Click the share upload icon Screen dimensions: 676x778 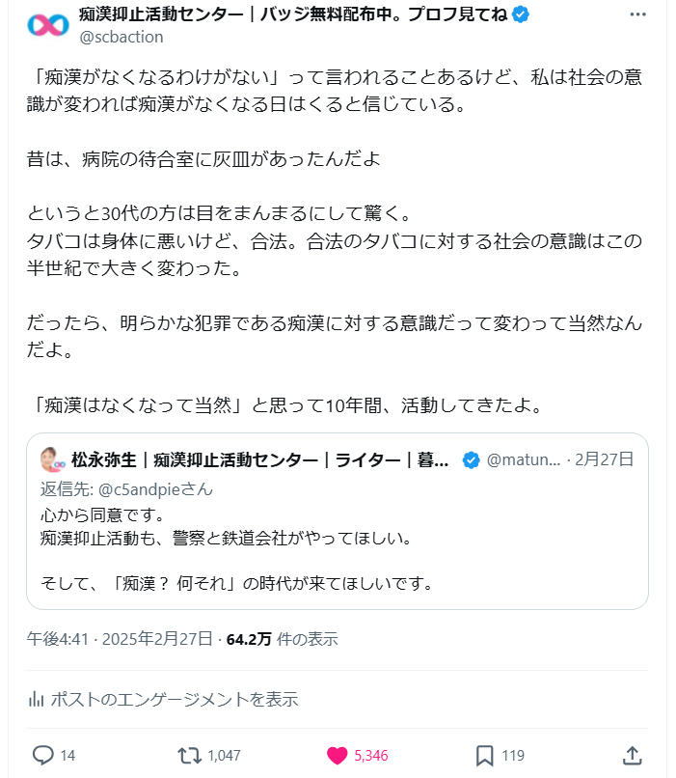[x=633, y=755]
